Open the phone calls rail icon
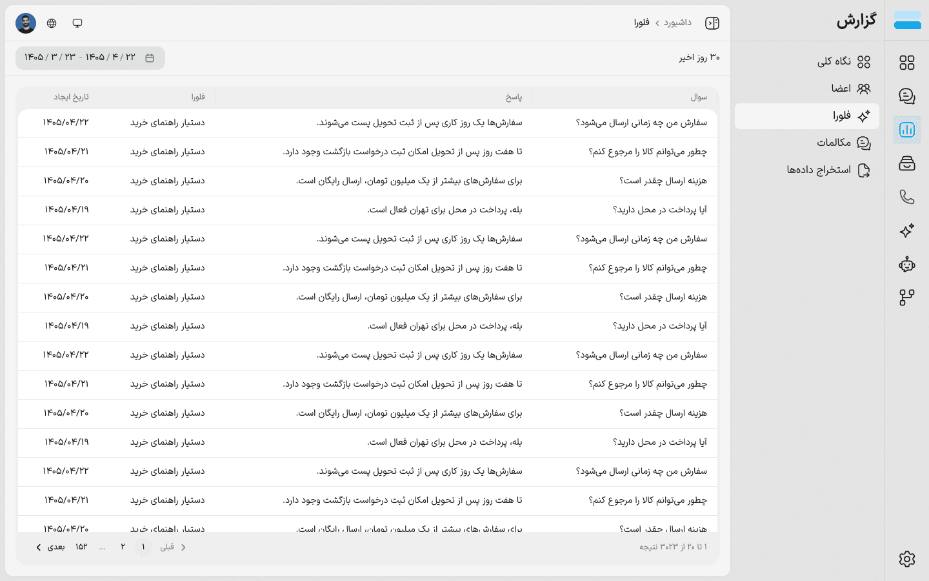The image size is (929, 581). [907, 197]
